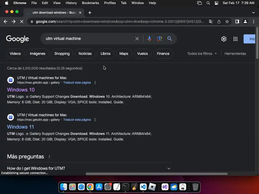
Task: Open options beside Más preguntas
Action: click(49, 157)
